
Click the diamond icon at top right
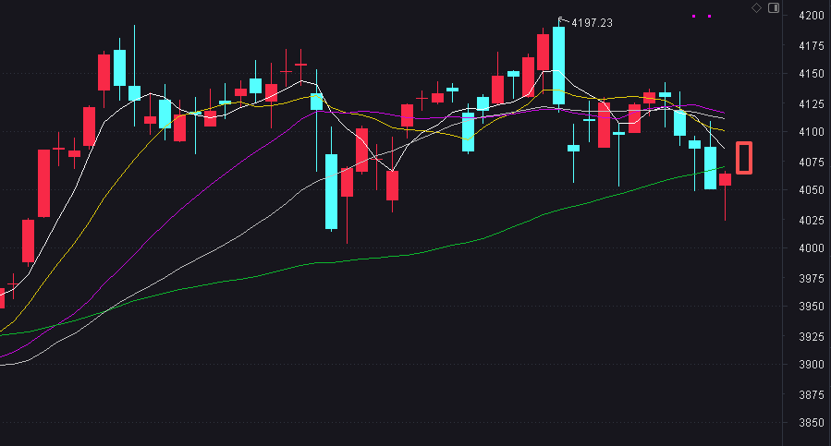click(756, 7)
